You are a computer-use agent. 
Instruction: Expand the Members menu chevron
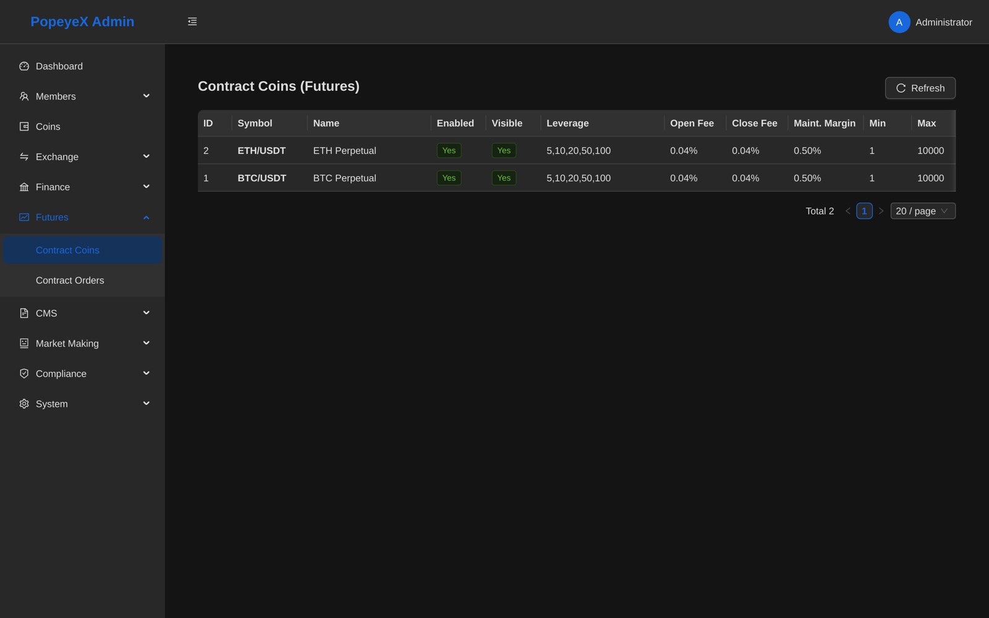146,96
